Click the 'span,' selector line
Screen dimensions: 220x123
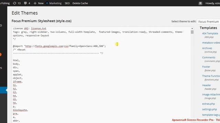pyautogui.click(x=16, y=71)
